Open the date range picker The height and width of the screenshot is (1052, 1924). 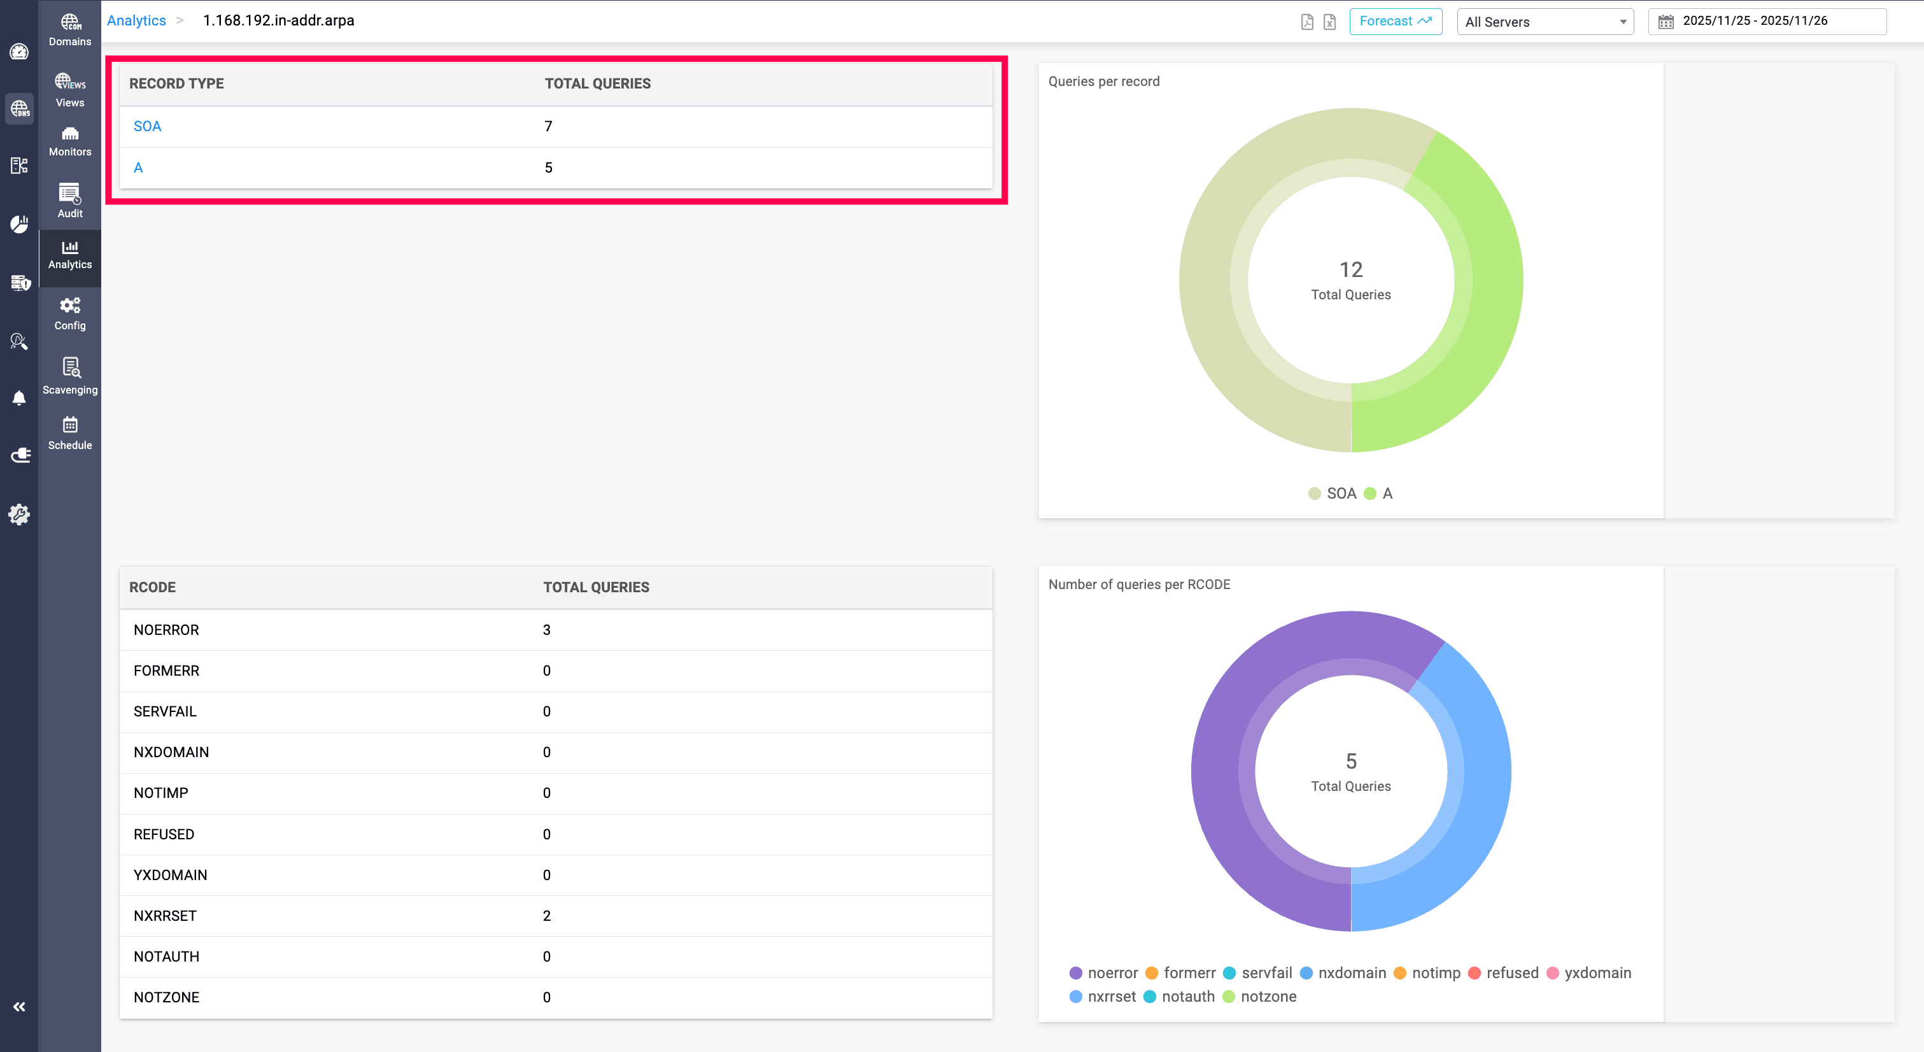(1766, 21)
